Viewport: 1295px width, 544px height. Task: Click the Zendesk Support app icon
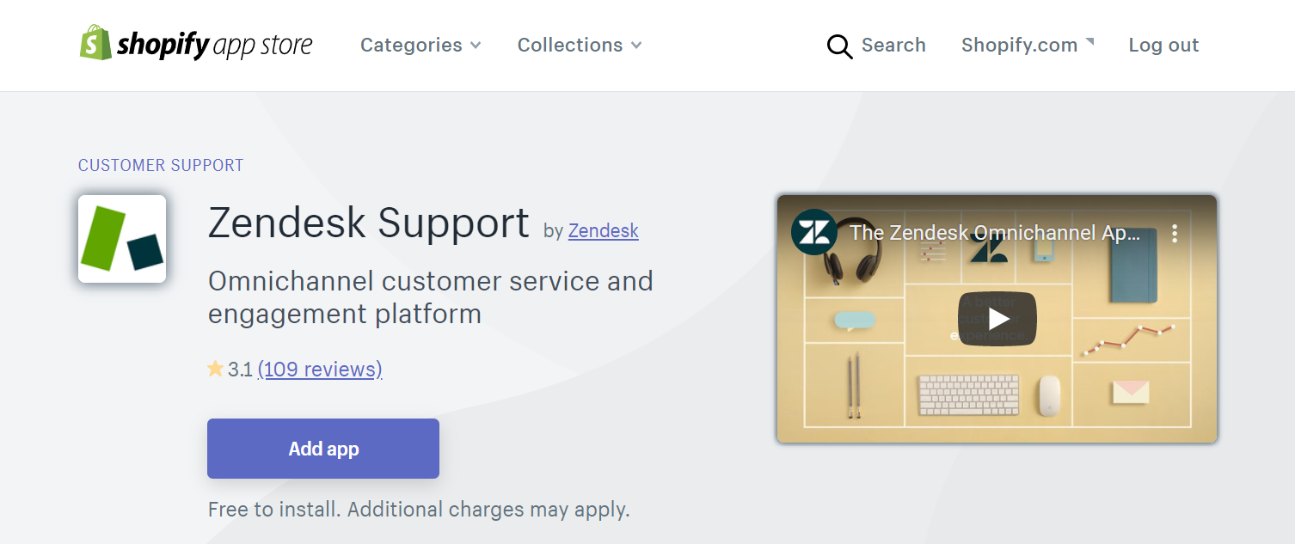[x=122, y=239]
